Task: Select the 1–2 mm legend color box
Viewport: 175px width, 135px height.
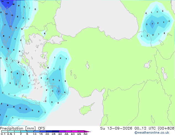Action: coord(17,131)
